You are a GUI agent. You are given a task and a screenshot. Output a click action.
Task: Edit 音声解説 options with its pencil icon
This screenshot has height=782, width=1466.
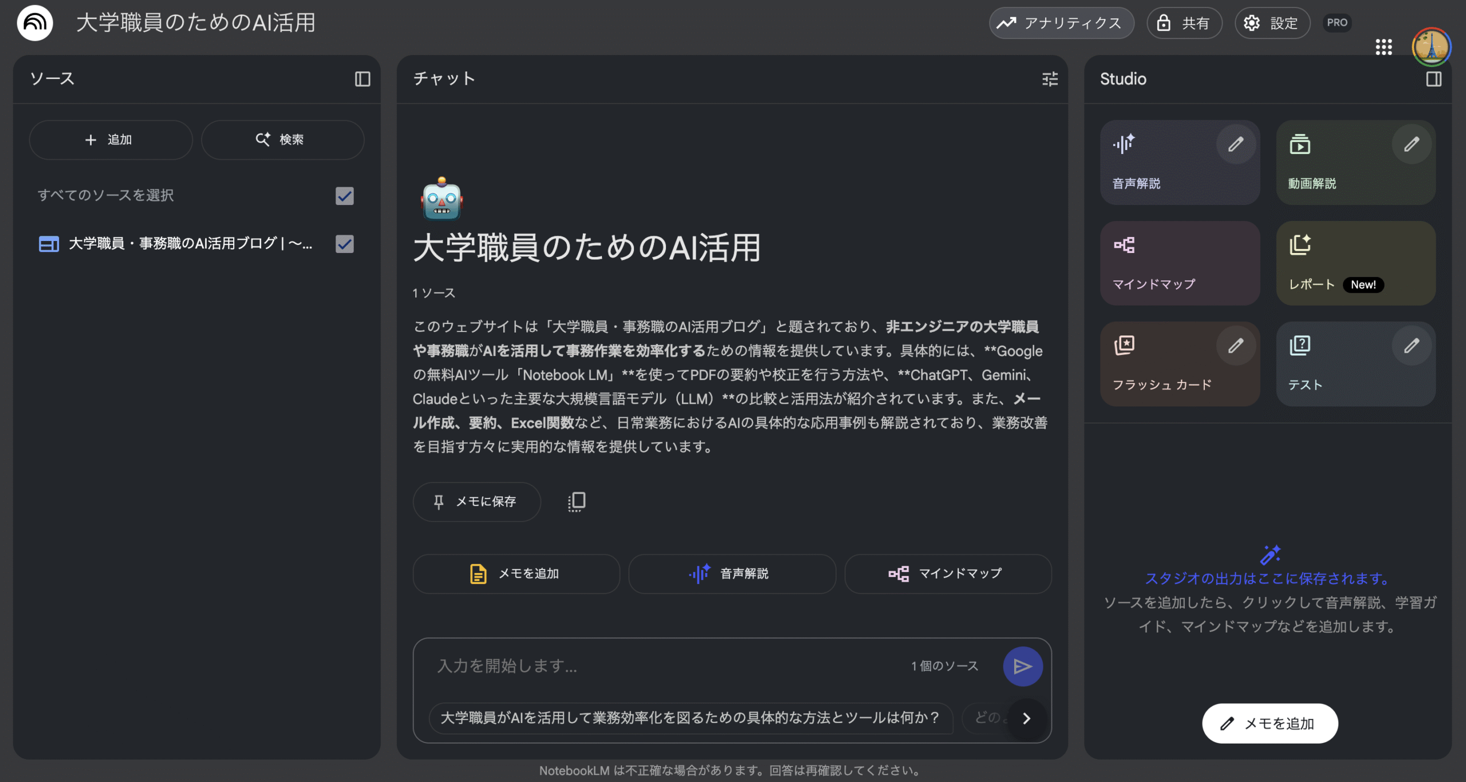1236,144
